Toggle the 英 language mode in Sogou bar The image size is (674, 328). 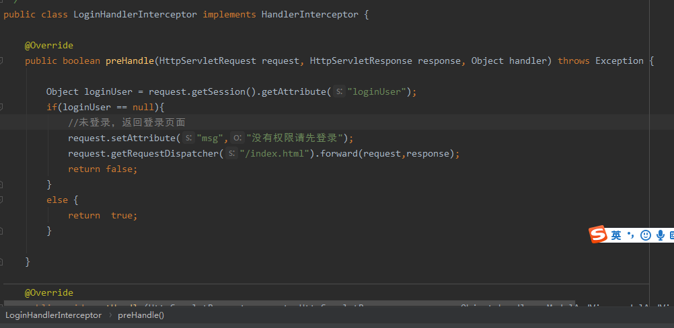(616, 235)
